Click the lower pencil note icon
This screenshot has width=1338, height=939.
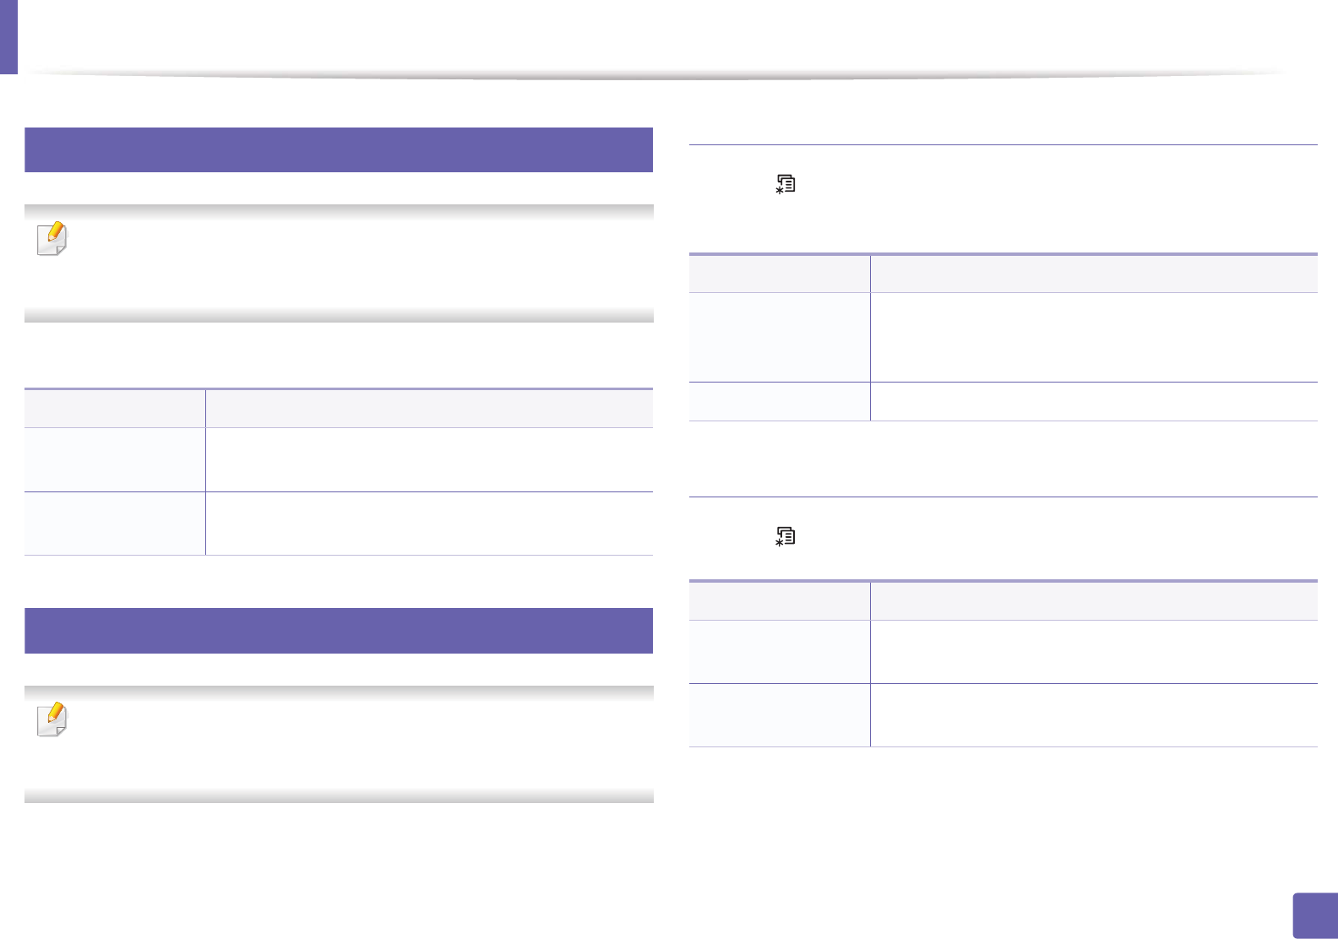52,719
